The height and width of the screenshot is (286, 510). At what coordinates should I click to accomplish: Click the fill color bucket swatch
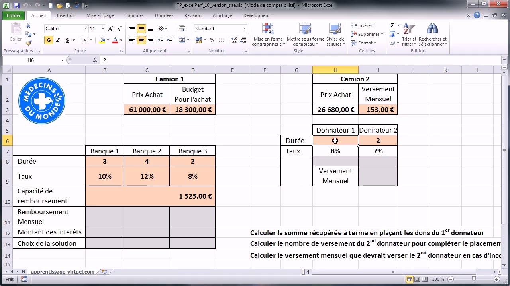[x=102, y=40]
